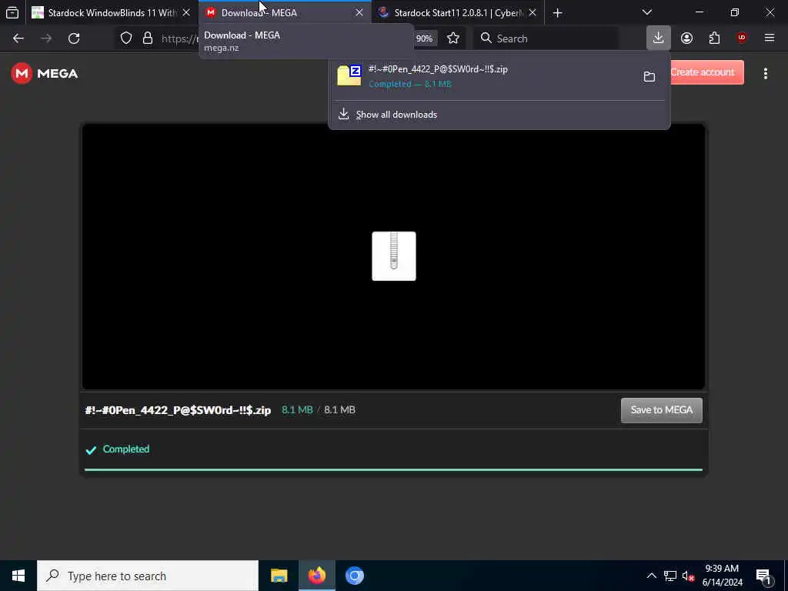Close the Stardock WindowBlinds tab

[x=186, y=12]
